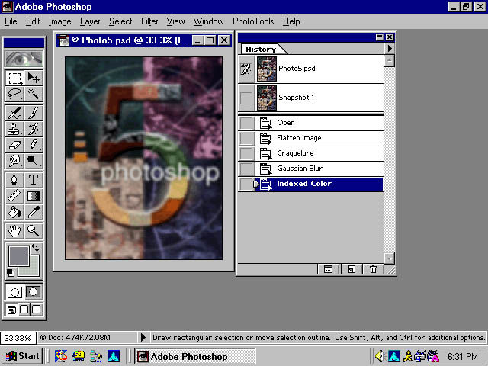Select the History Brush tool in toolbox

34,129
